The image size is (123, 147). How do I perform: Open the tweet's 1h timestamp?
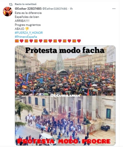tap(71, 9)
